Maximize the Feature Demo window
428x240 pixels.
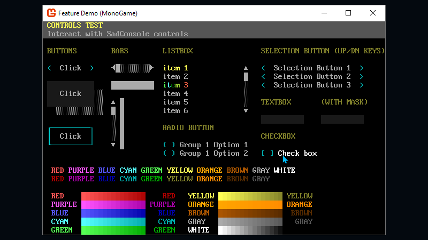tap(348, 13)
